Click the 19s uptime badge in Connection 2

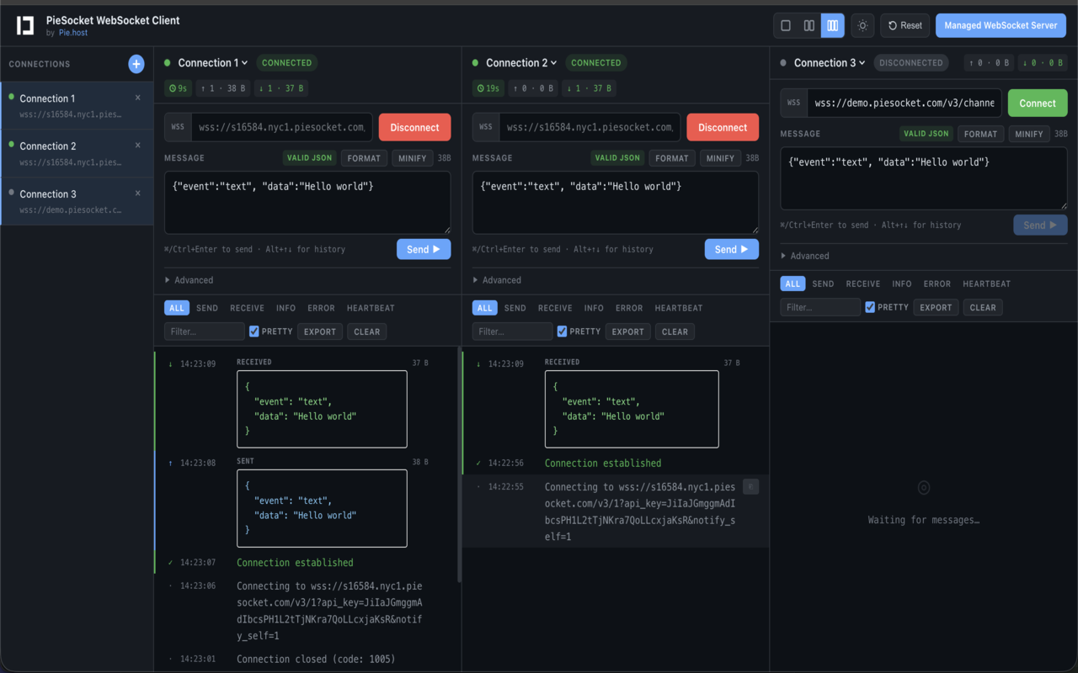[x=488, y=87]
